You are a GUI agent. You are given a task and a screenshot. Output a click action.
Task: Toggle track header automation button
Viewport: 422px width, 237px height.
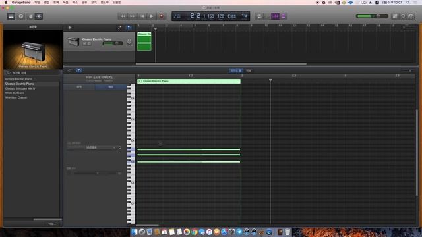119,28
